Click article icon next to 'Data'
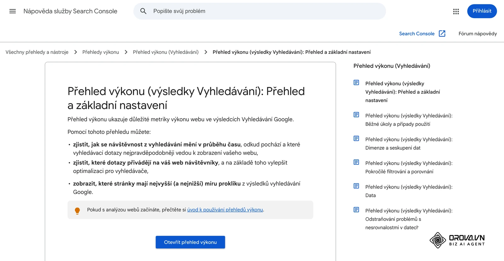The width and height of the screenshot is (504, 261). tap(356, 186)
